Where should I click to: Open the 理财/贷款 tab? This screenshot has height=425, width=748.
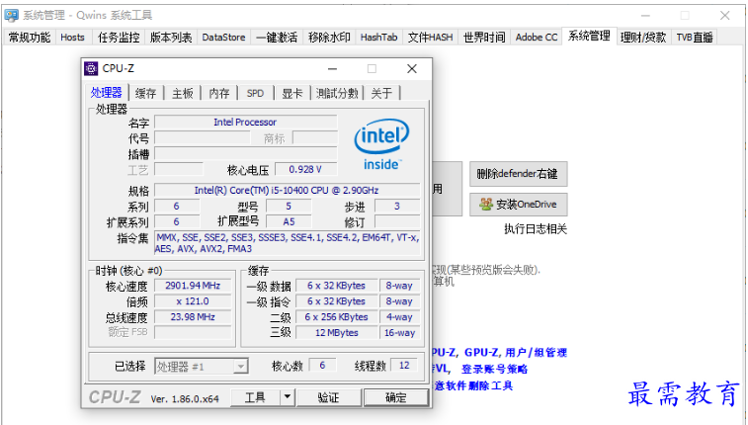(643, 38)
